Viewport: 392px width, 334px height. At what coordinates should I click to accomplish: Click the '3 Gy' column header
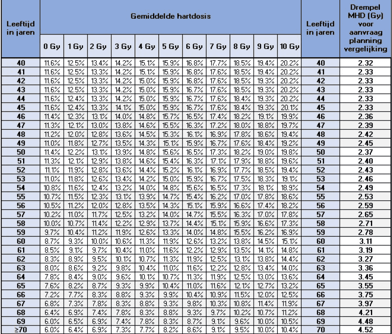click(x=123, y=47)
